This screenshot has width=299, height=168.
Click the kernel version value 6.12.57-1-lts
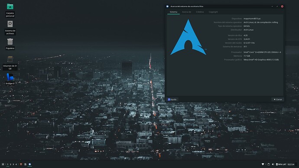click(x=249, y=43)
